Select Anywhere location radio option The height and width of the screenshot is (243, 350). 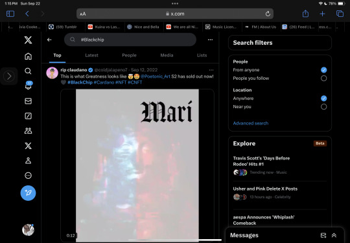coord(323,98)
